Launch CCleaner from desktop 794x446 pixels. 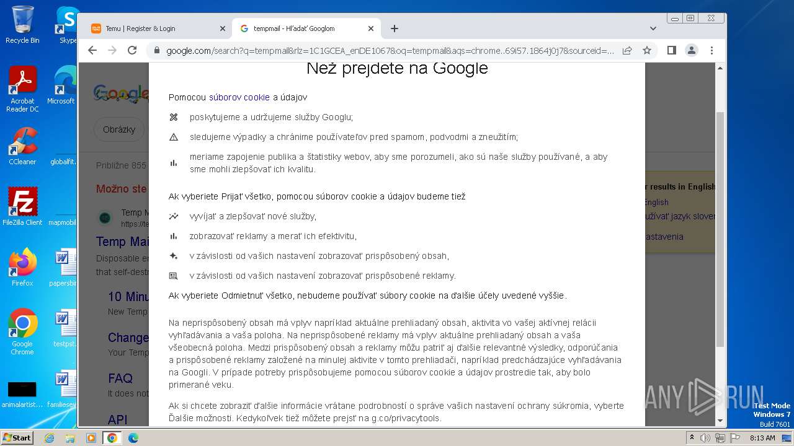click(22, 146)
